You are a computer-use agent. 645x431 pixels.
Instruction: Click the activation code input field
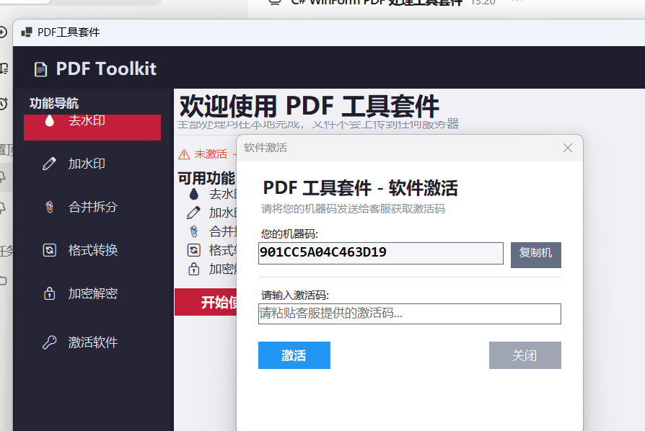tap(409, 314)
